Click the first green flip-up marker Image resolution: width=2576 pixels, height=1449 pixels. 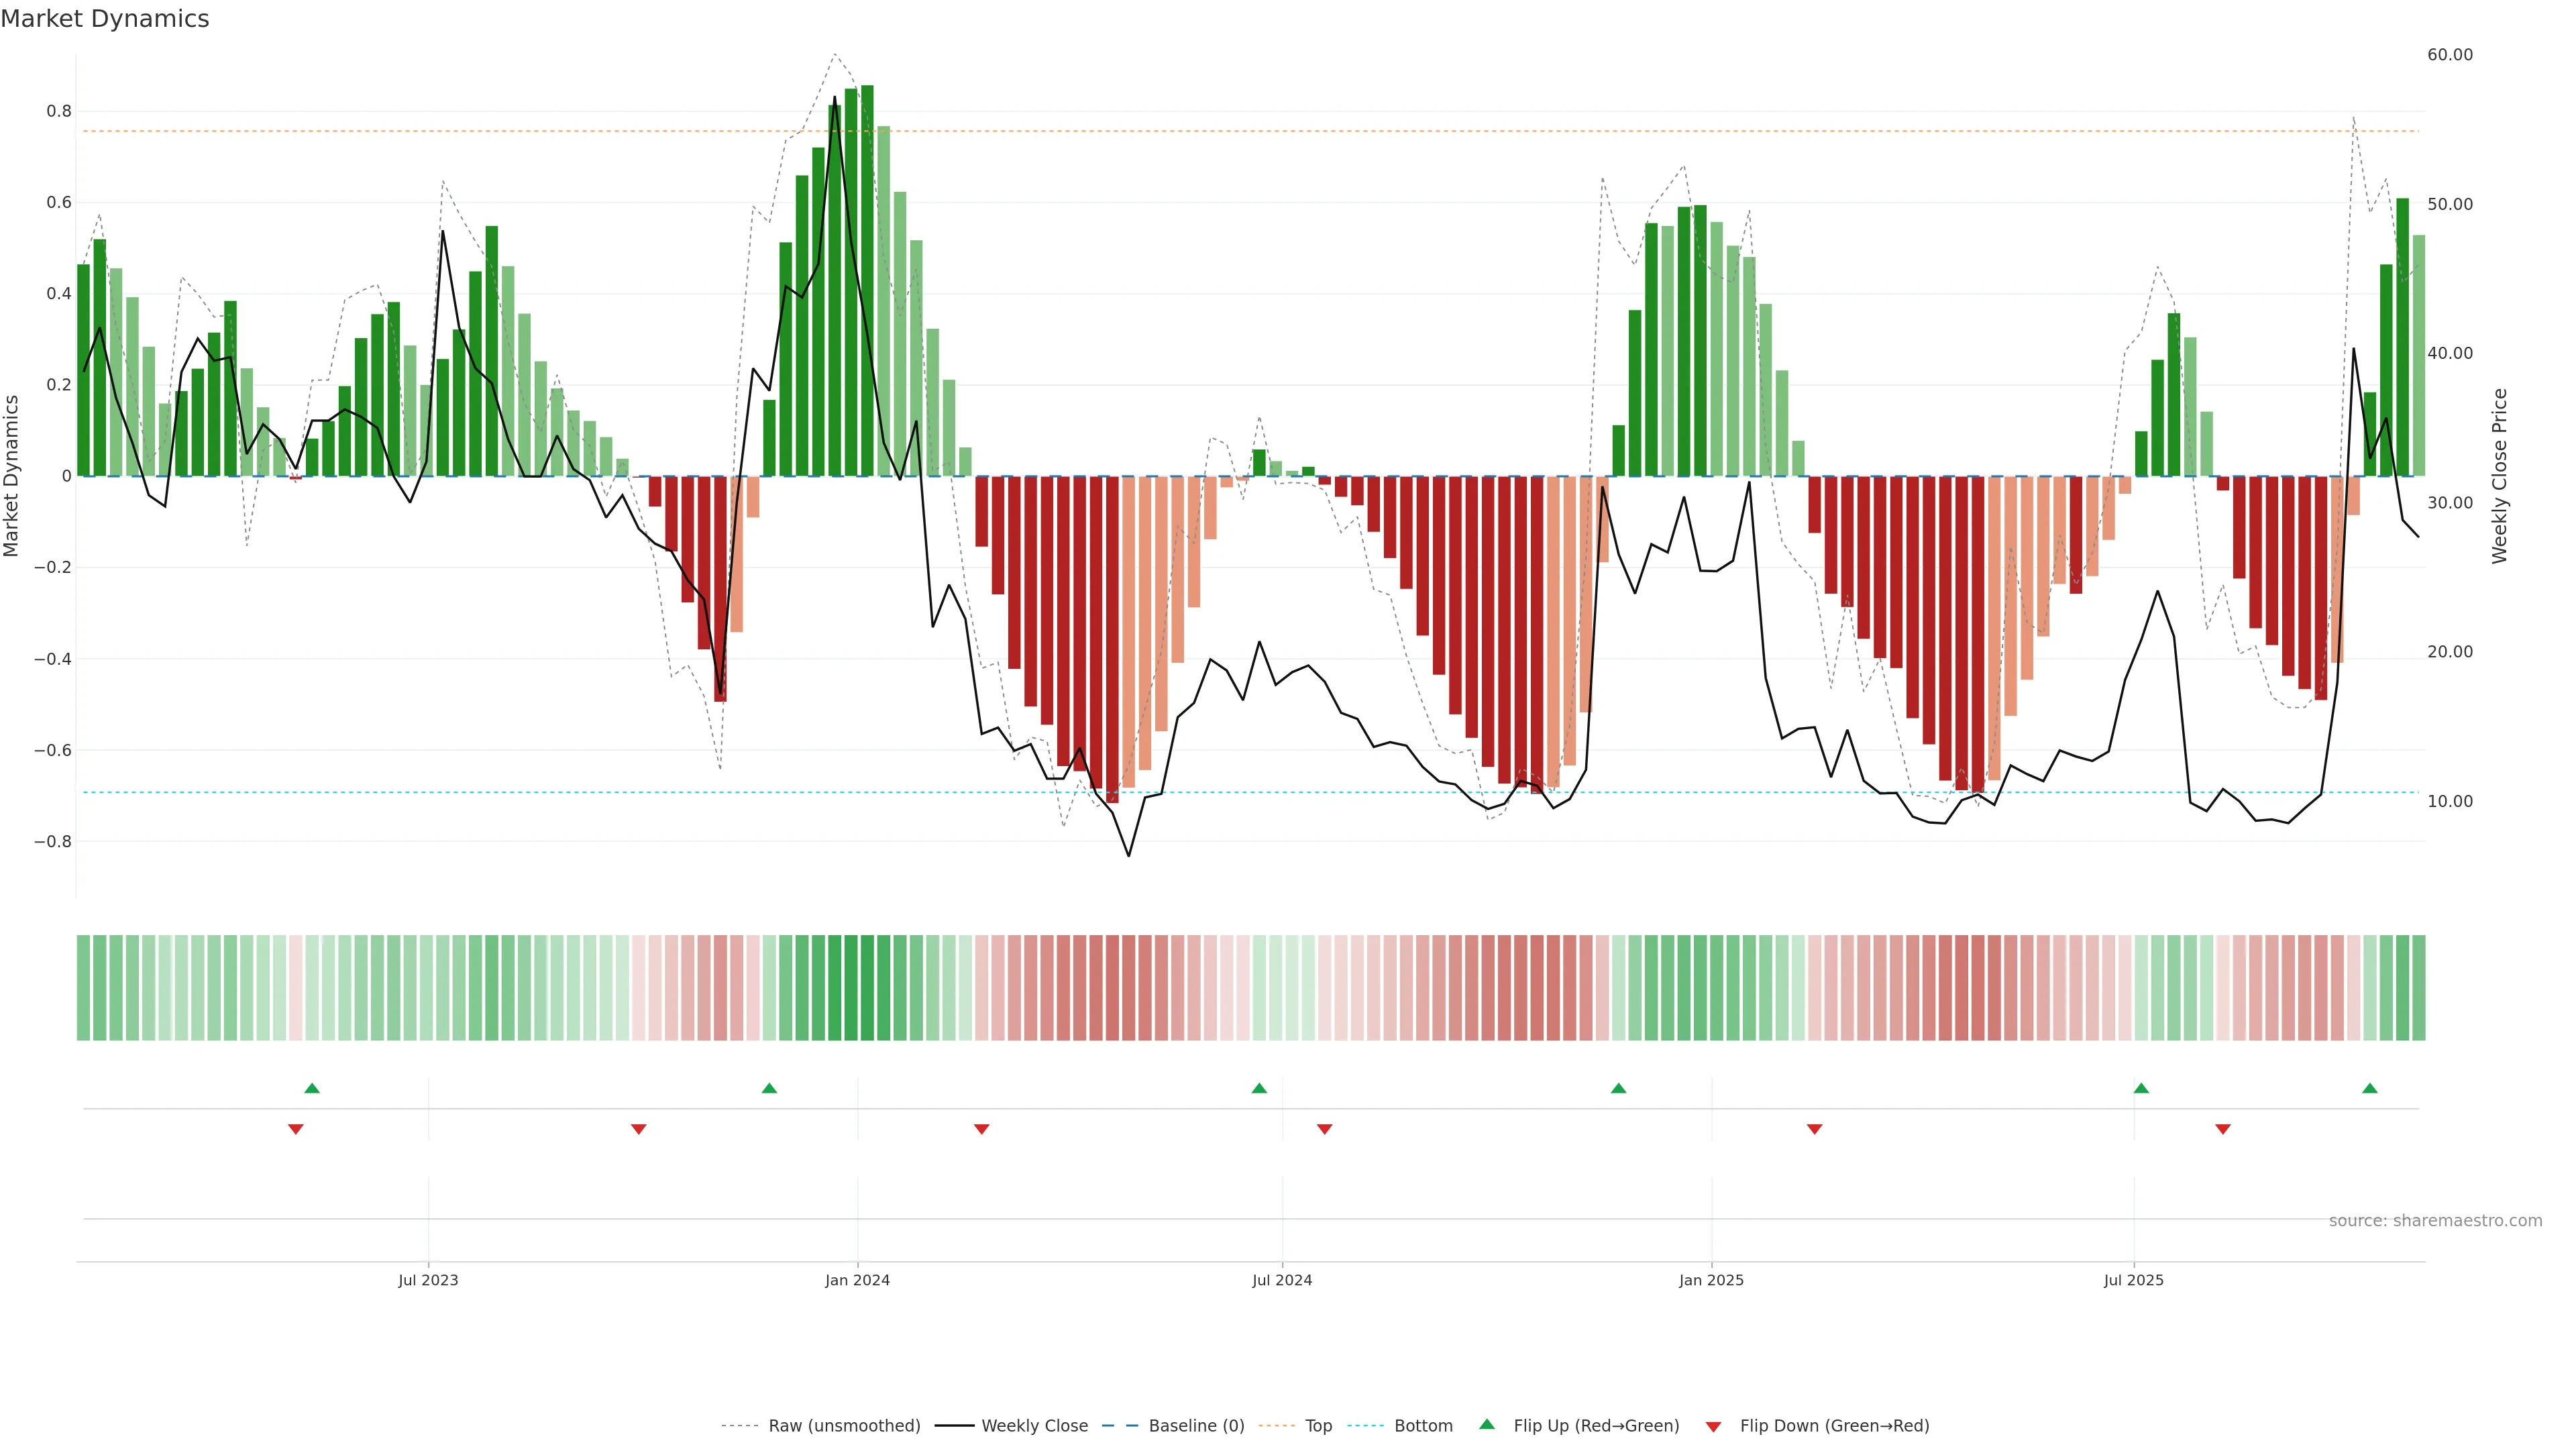tap(312, 1088)
